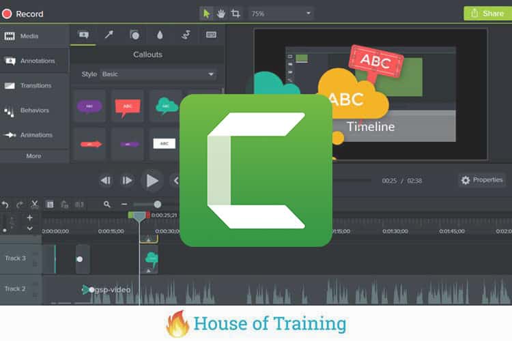Select the white dot clip on Track 3
This screenshot has height=341, width=512.
click(x=83, y=259)
